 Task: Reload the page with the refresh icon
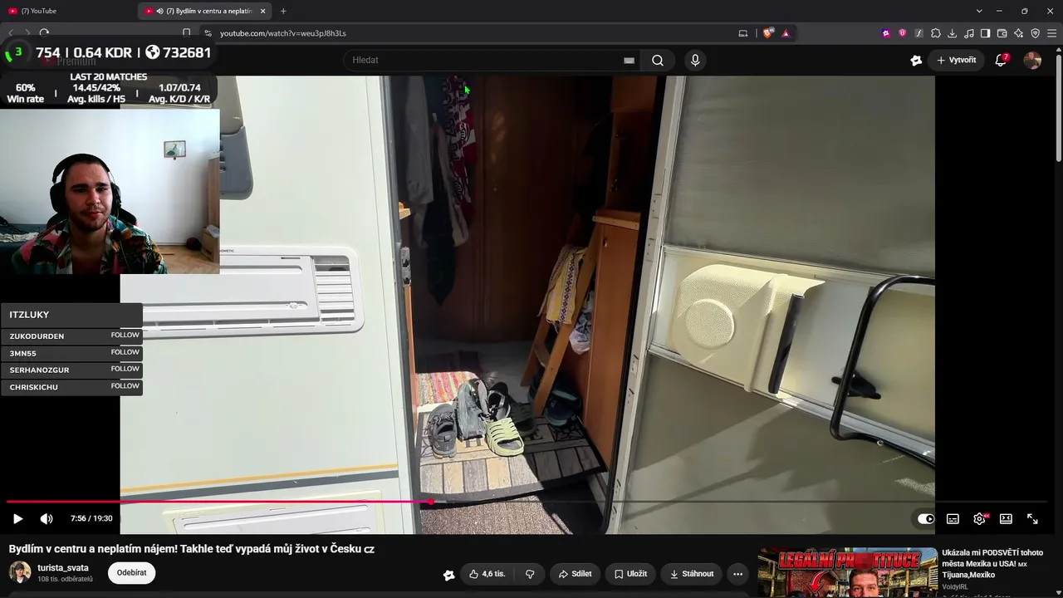[x=44, y=33]
